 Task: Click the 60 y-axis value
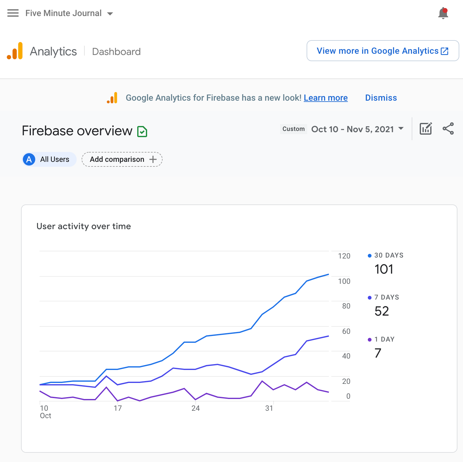click(346, 331)
